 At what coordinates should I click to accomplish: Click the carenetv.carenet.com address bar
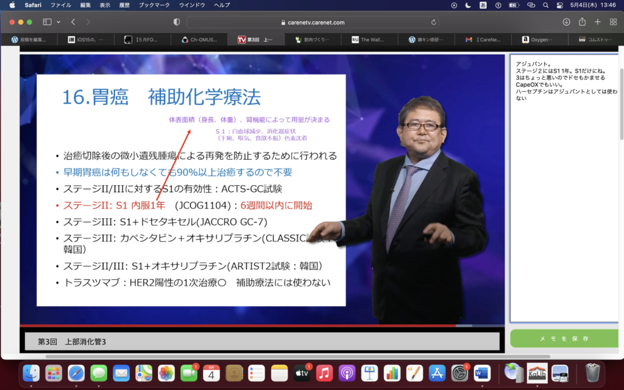pyautogui.click(x=312, y=22)
